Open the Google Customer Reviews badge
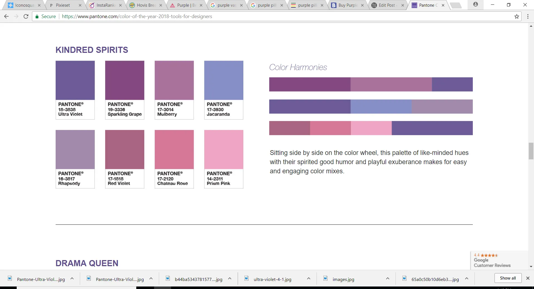This screenshot has width=534, height=289. pos(492,261)
